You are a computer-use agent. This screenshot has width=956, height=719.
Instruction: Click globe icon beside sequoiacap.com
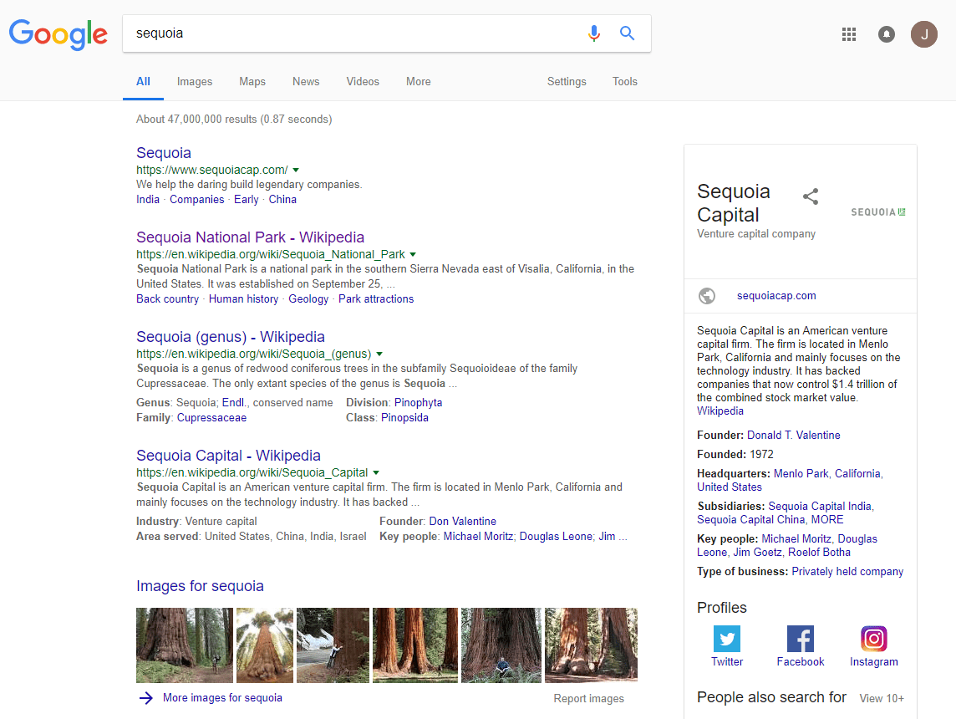(707, 296)
